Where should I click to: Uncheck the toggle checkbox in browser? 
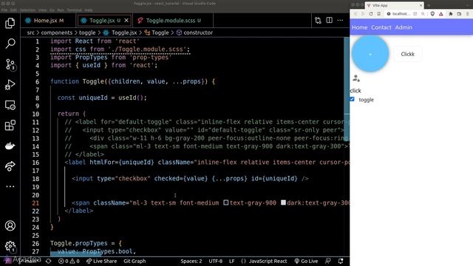[352, 99]
